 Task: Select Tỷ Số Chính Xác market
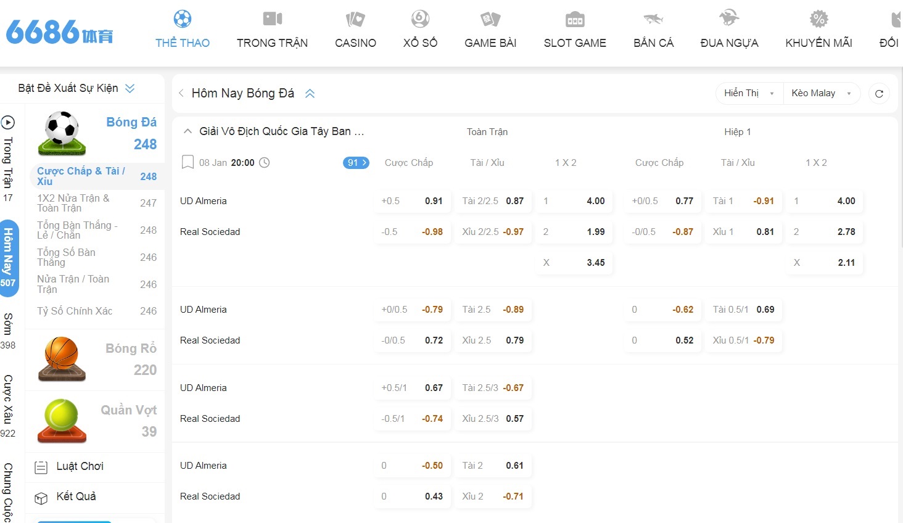click(x=97, y=311)
